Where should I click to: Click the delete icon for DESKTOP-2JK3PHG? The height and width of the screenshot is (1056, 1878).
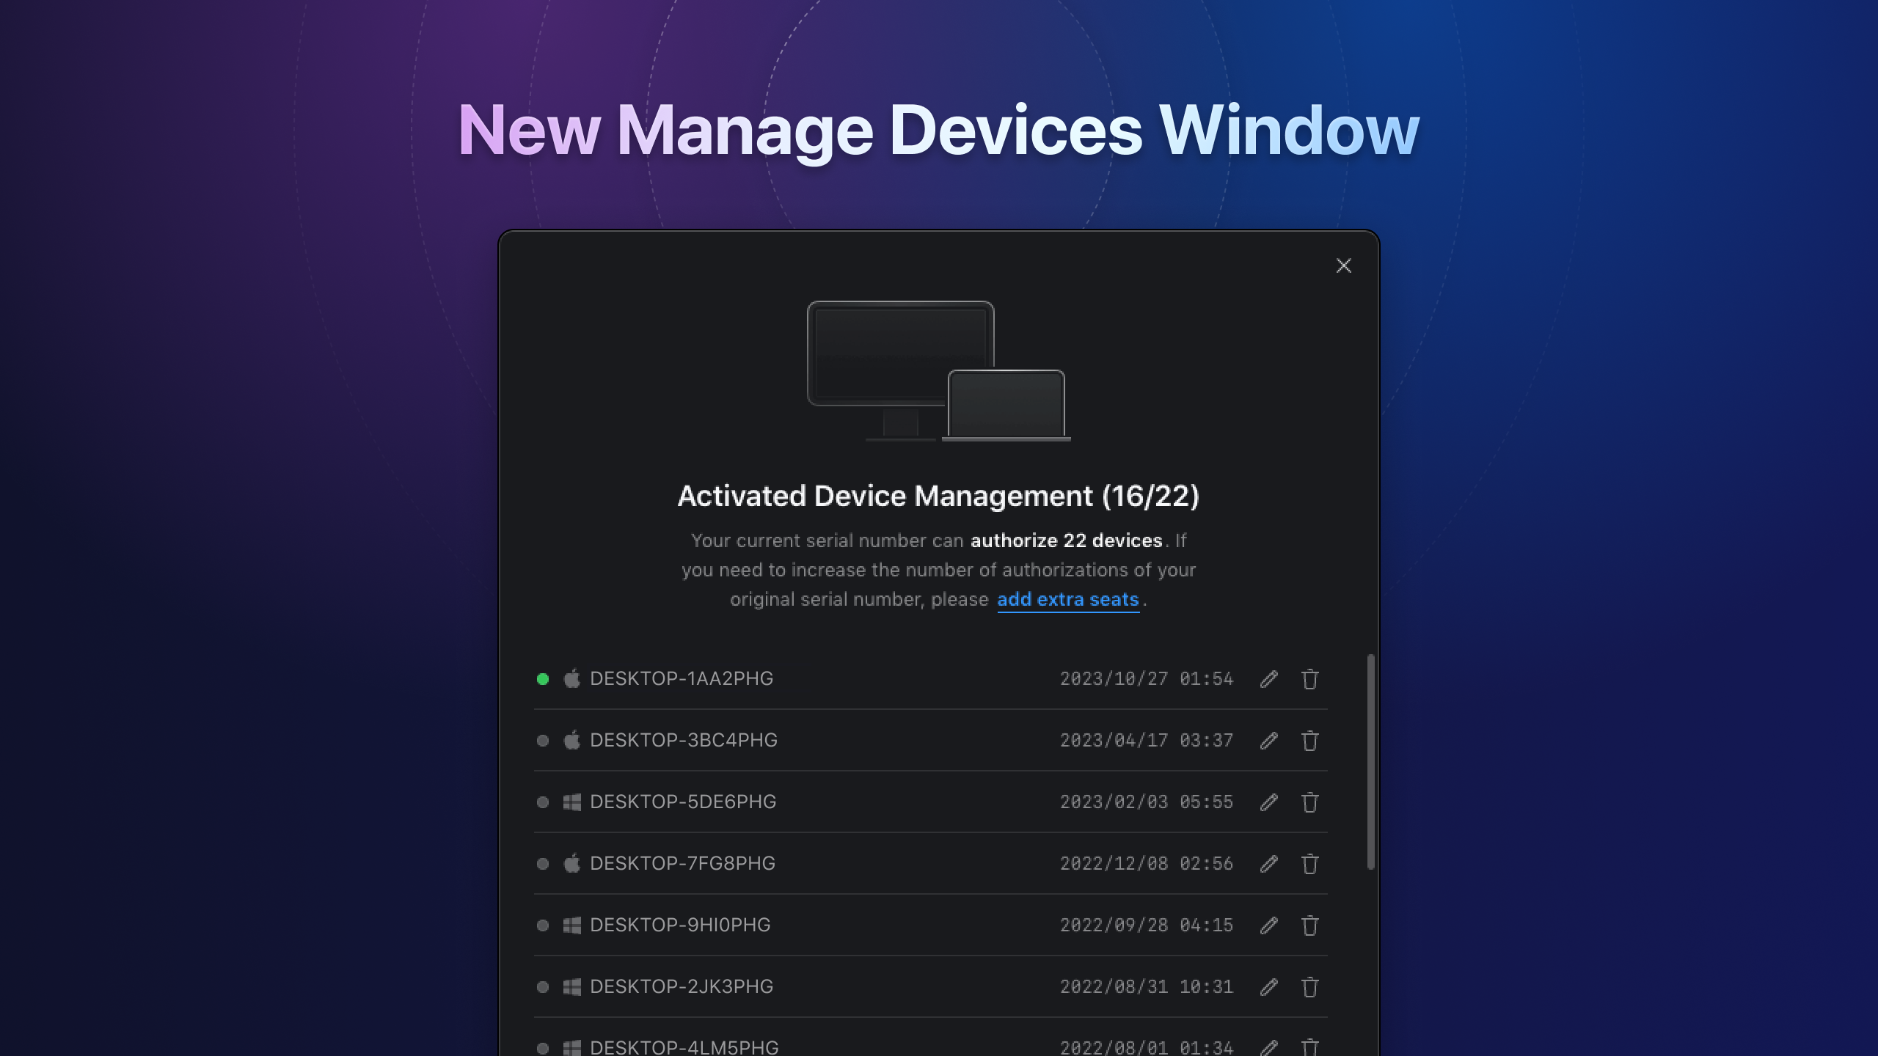[x=1309, y=986]
